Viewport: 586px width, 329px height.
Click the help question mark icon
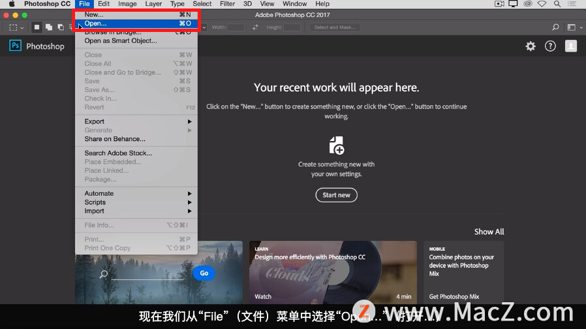coord(550,46)
